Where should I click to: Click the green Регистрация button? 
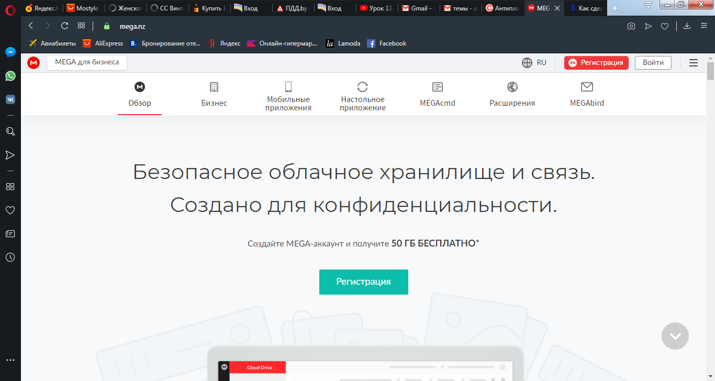(x=364, y=282)
